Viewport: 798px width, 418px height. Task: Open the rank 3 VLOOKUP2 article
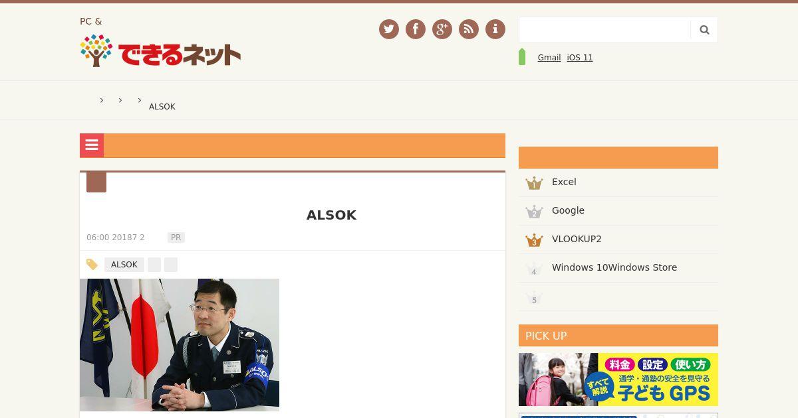tap(618, 240)
